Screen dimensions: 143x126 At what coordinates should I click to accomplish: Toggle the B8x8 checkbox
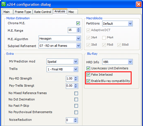point(119,45)
